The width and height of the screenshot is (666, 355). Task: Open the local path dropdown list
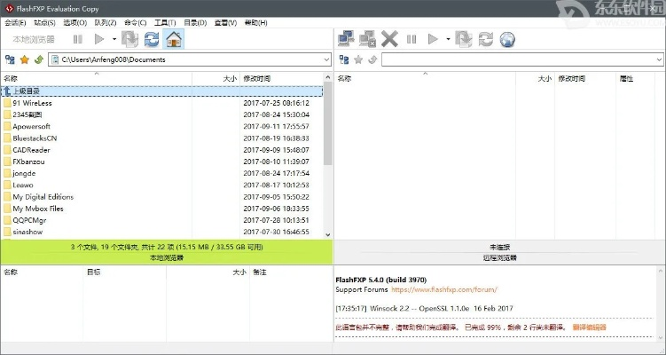pyautogui.click(x=325, y=59)
